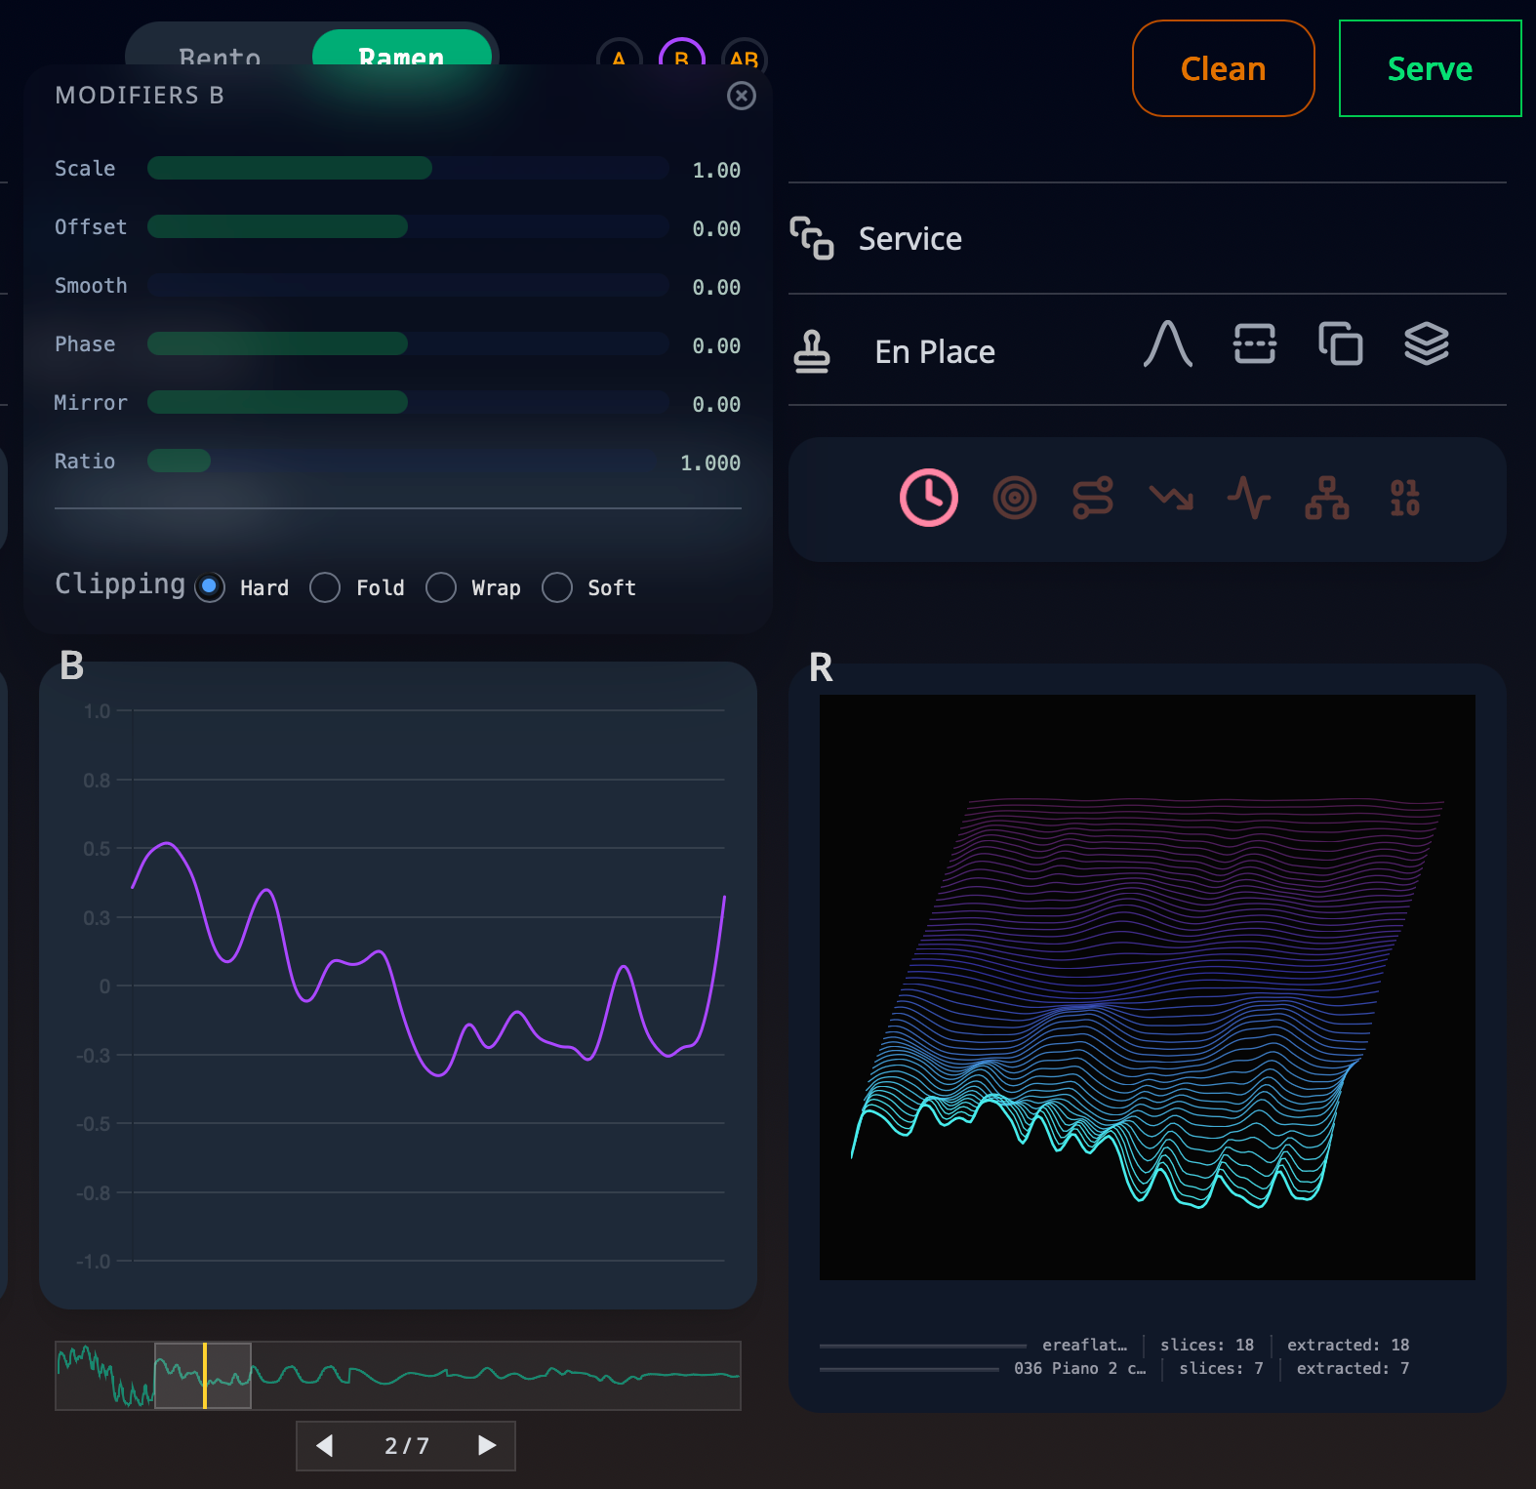Click the Service linked-squares icon
Image resolution: width=1536 pixels, height=1489 pixels.
[x=812, y=238]
